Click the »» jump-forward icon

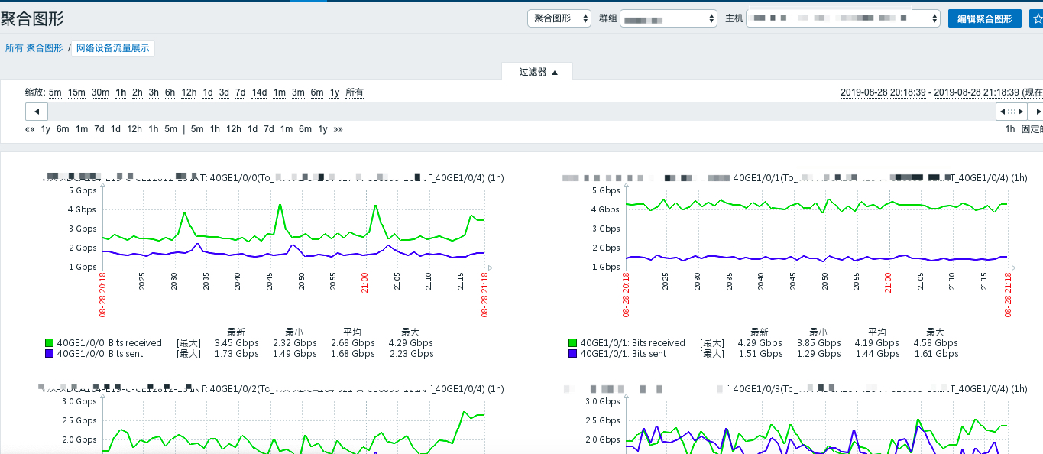coord(338,129)
